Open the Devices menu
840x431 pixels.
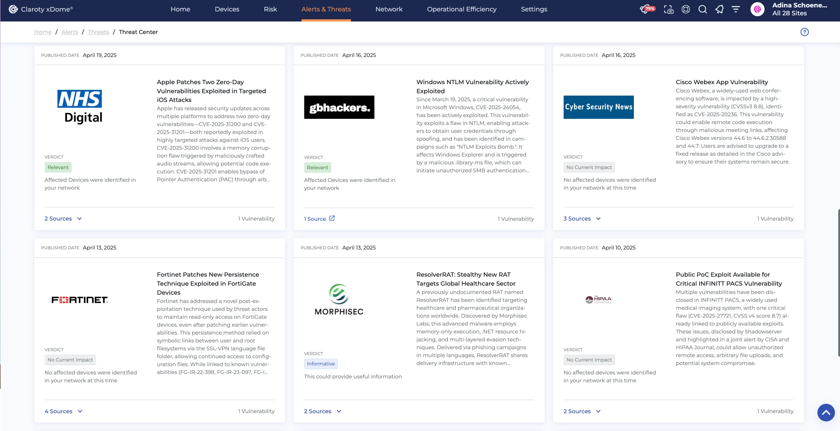(227, 9)
